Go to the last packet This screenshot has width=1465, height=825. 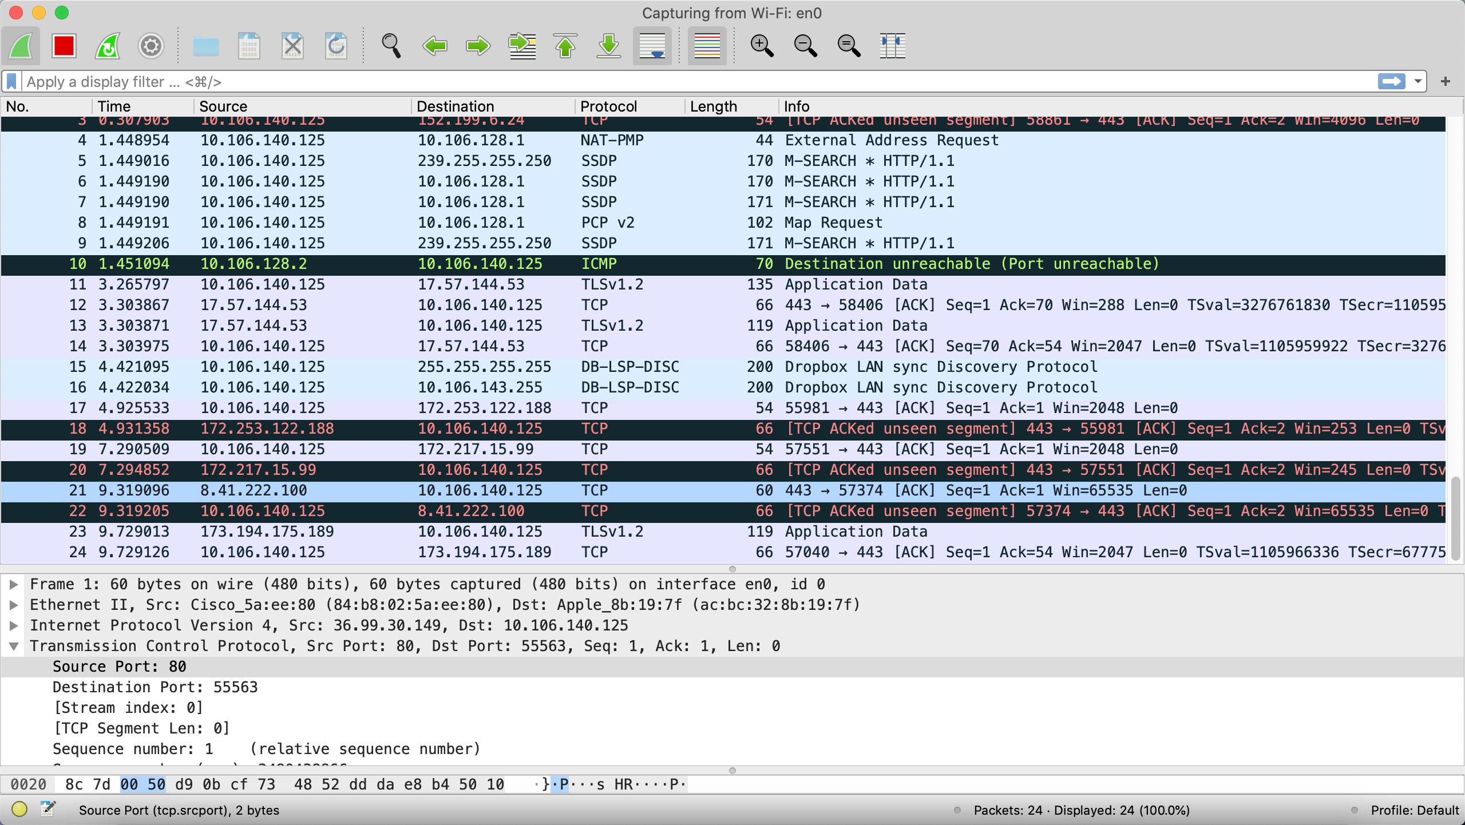[x=608, y=46]
